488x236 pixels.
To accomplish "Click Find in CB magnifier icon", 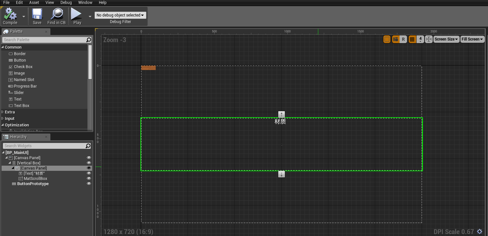I will pyautogui.click(x=57, y=14).
